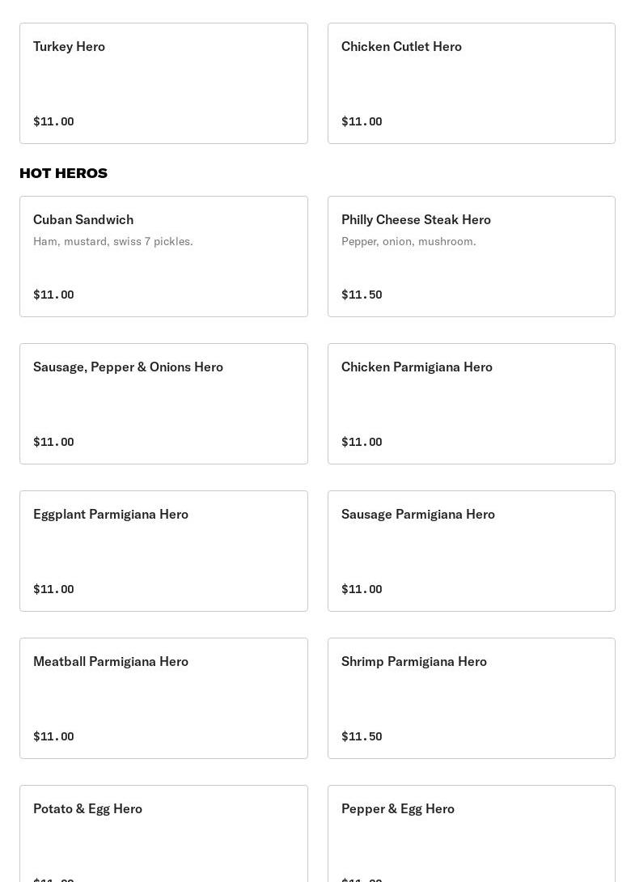This screenshot has width=635, height=882.
Task: Open the Turkey Hero menu item
Action: [x=163, y=83]
